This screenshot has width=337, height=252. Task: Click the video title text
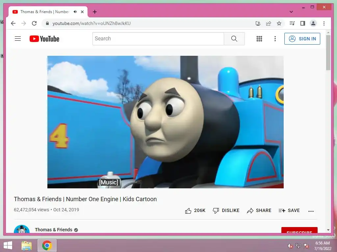(85, 199)
